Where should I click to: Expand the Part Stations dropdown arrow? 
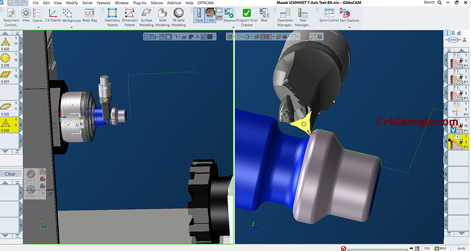coord(349,27)
